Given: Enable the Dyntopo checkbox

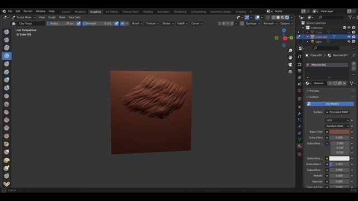Looking at the screenshot, I should tap(242, 23).
